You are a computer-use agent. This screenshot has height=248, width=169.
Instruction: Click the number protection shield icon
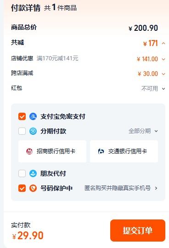tap(33, 188)
